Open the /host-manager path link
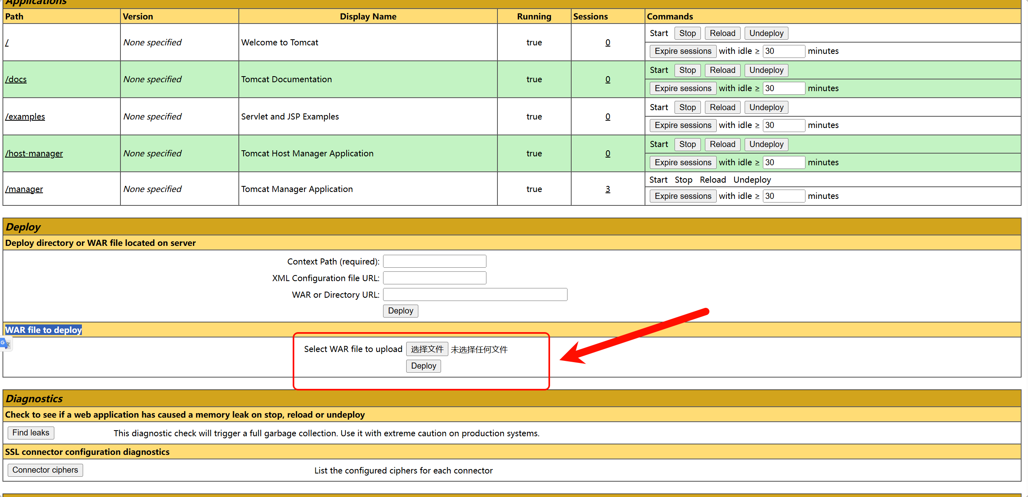The width and height of the screenshot is (1028, 497). pos(34,154)
